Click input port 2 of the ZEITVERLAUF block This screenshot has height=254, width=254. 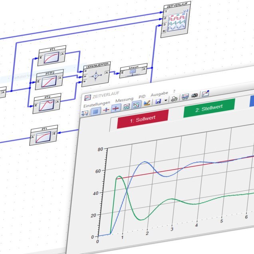165,18
